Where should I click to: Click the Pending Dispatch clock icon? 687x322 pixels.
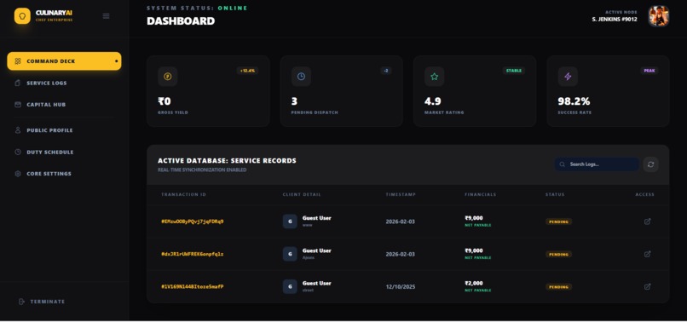(x=301, y=77)
